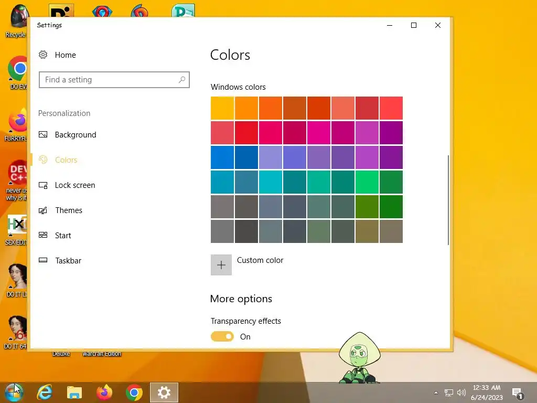Click the Home gear icon in Settings
The image size is (537, 403).
pyautogui.click(x=43, y=55)
